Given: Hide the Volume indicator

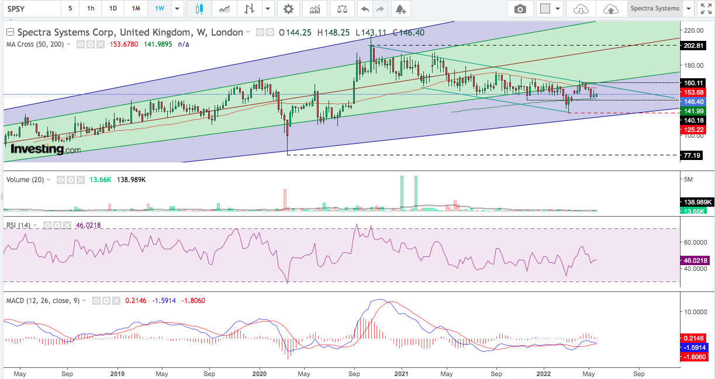Looking at the screenshot, I should pos(60,180).
